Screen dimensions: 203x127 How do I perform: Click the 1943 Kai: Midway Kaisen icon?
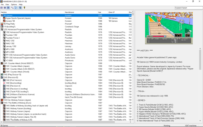click(x=2, y=100)
